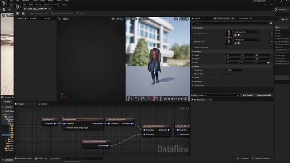The image size is (290, 163).
Task: Browse to Skeletal Mesh Asset in content browser
Action: pyautogui.click(x=239, y=35)
